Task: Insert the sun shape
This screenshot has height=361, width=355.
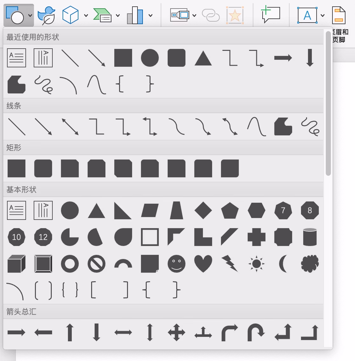Action: click(256, 264)
